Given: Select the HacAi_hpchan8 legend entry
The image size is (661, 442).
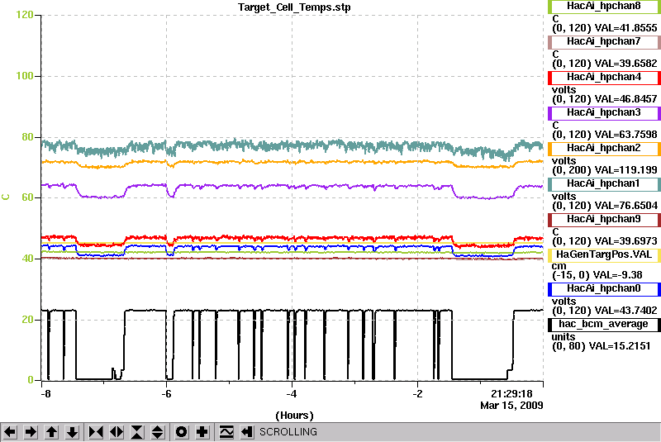Looking at the screenshot, I should click(604, 7).
